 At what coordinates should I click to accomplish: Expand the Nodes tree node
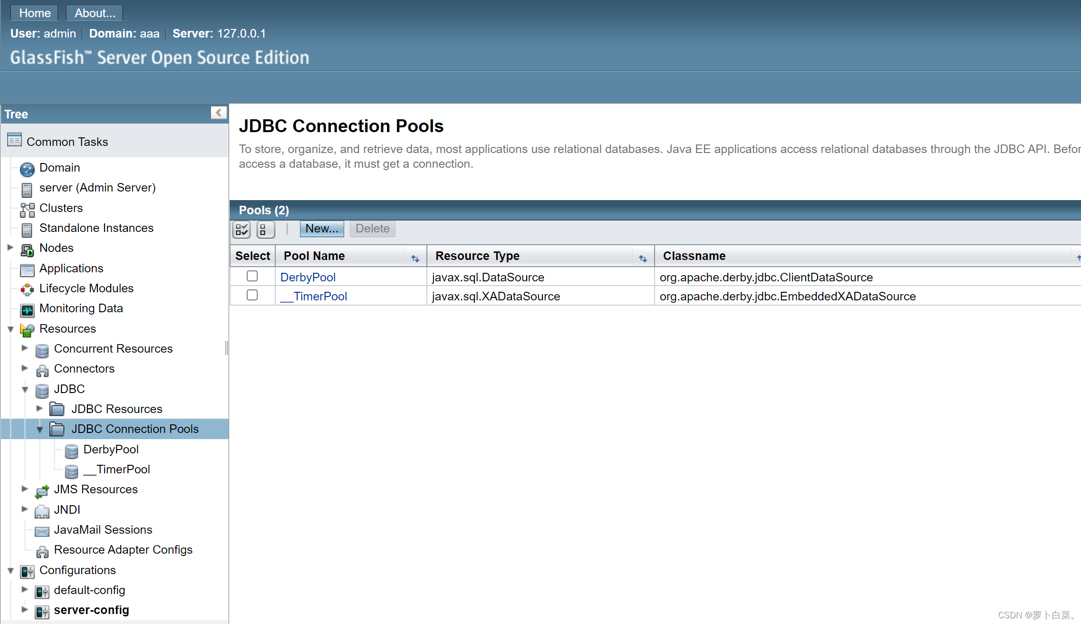coord(10,248)
